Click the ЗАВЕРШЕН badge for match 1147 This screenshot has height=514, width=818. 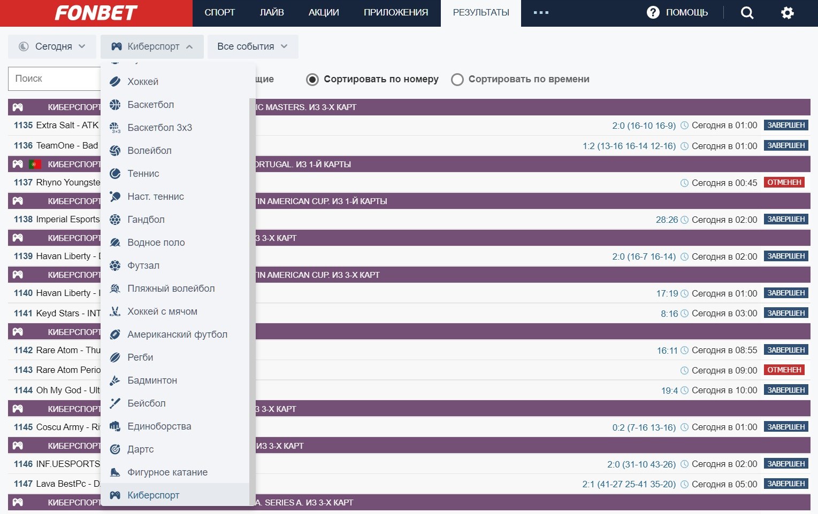[x=786, y=484]
